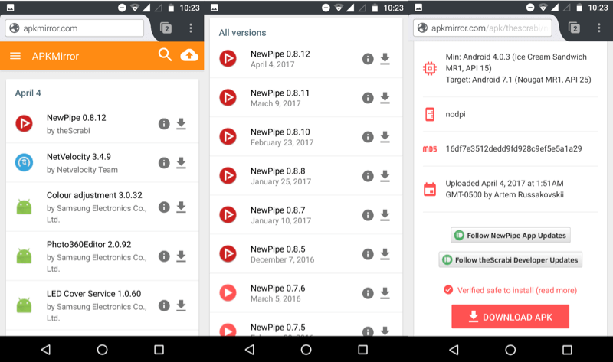
Task: Tap the DOWNLOAD APK button
Action: tap(510, 317)
